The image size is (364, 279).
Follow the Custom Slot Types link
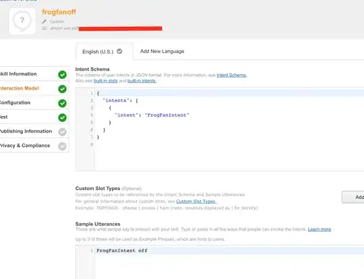point(196,201)
